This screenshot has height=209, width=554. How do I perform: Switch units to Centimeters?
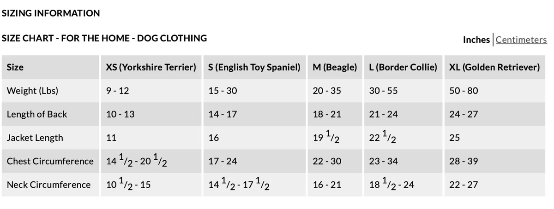point(521,40)
